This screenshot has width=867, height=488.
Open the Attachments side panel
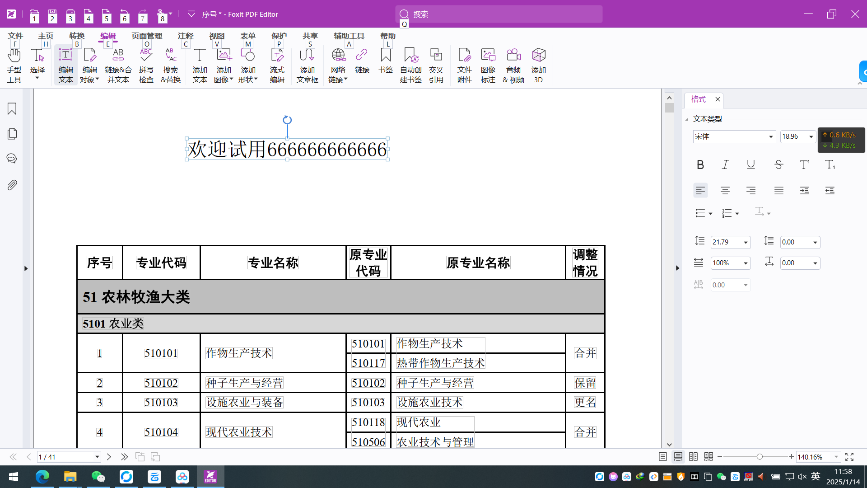click(x=12, y=185)
